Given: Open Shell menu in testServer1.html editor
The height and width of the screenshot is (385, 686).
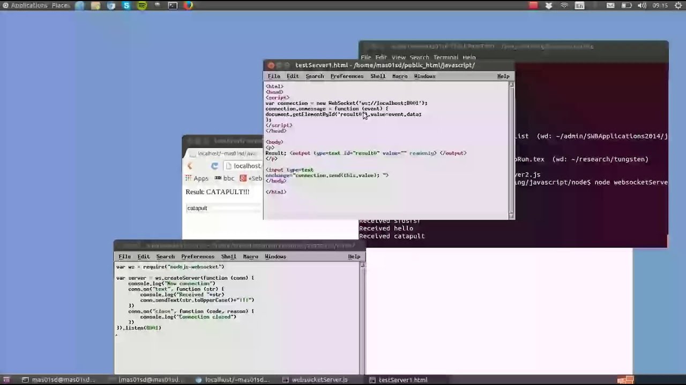Looking at the screenshot, I should 378,76.
